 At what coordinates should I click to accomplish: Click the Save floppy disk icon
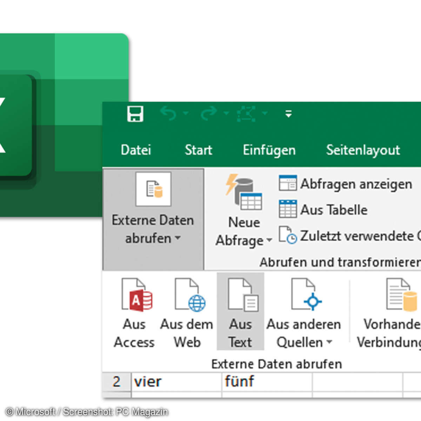pos(135,114)
